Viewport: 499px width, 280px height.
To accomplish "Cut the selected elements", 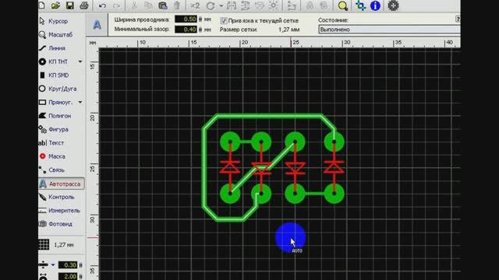I will [134, 5].
